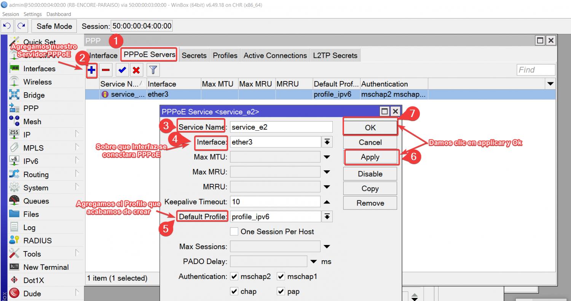This screenshot has height=301, width=571.
Task: Click the Apply button
Action: click(370, 157)
